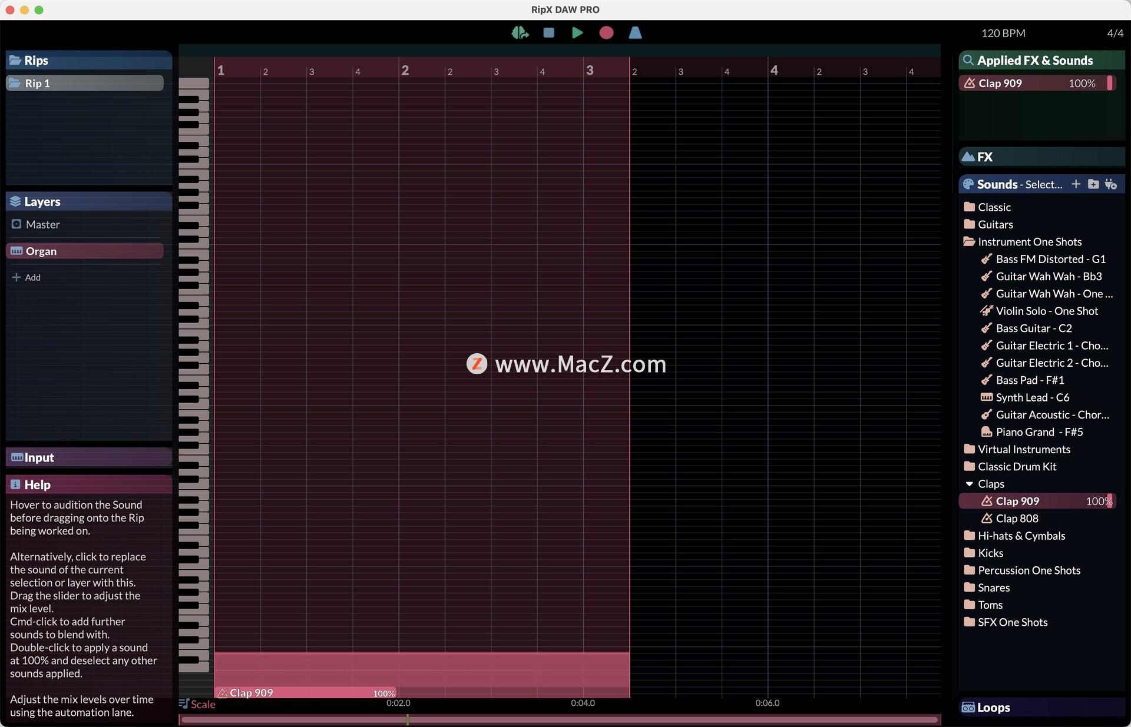This screenshot has width=1131, height=727.
Task: Stop playback with the square button
Action: coord(548,33)
